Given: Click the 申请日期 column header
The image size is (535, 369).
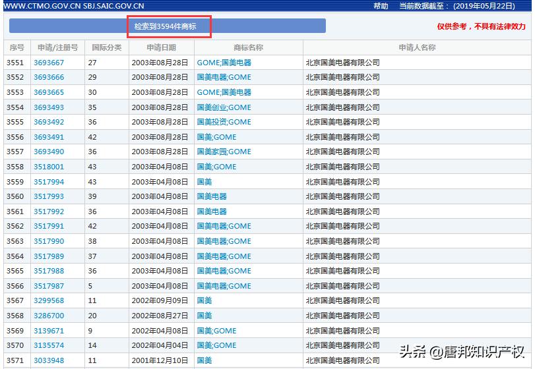Looking at the screenshot, I should click(x=161, y=47).
